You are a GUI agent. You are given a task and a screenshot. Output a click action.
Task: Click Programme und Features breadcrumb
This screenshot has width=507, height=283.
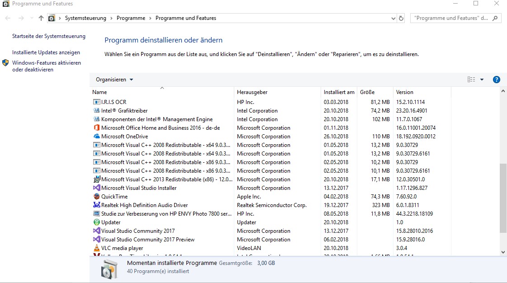[185, 18]
